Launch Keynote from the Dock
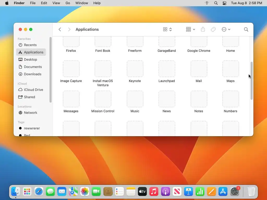 [188, 191]
